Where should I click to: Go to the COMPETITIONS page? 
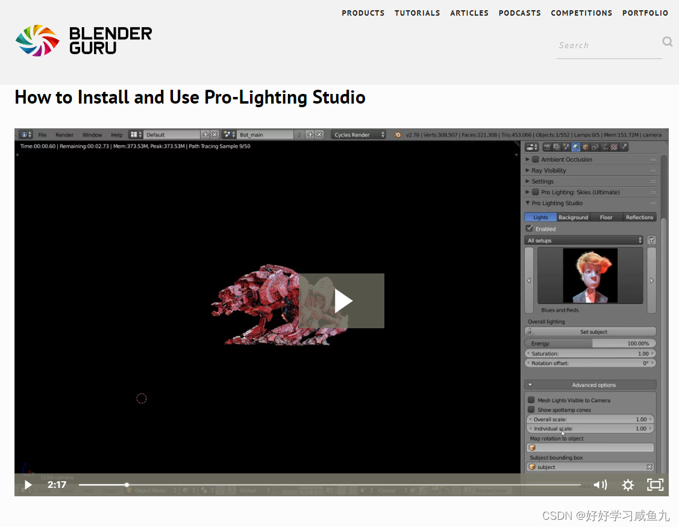581,13
